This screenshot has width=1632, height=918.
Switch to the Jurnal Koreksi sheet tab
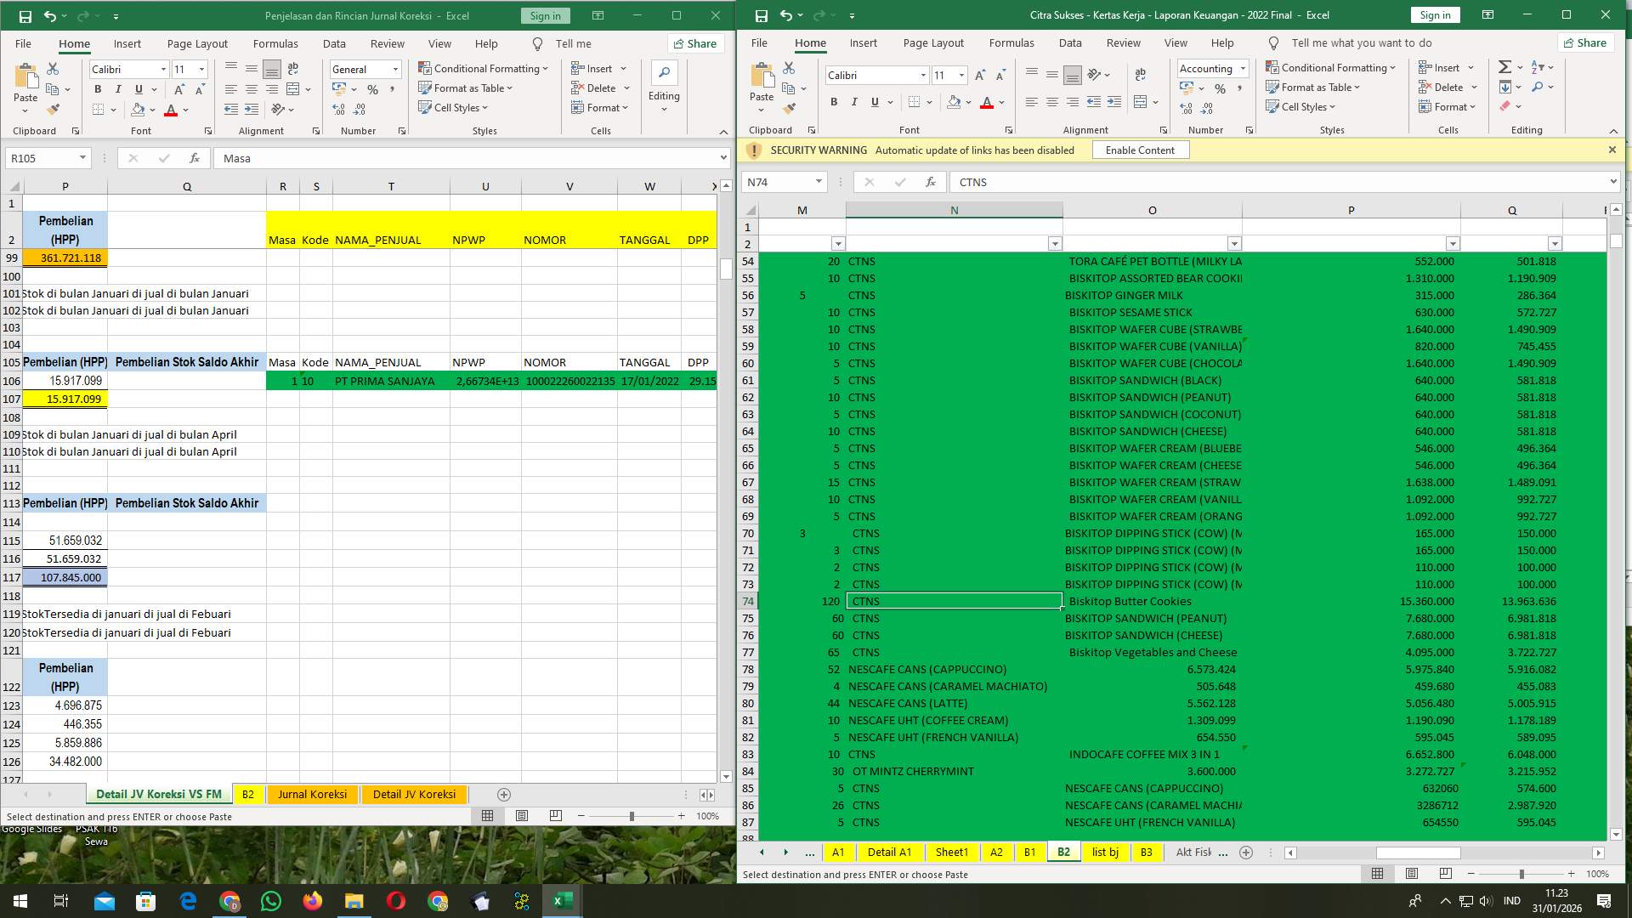(x=312, y=794)
